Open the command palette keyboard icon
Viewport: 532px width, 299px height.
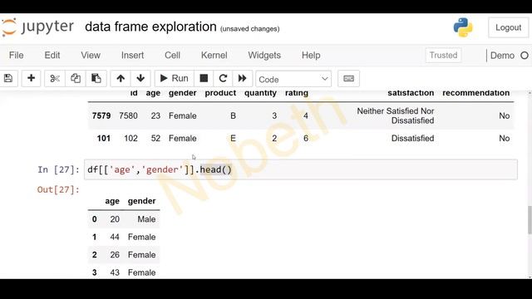348,79
